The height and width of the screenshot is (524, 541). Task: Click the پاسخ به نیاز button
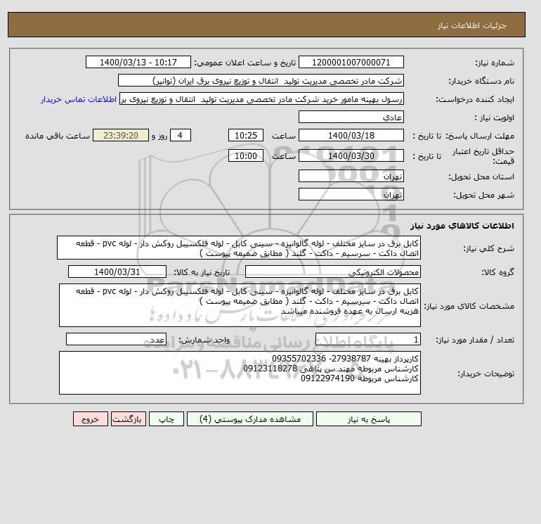coord(368,419)
